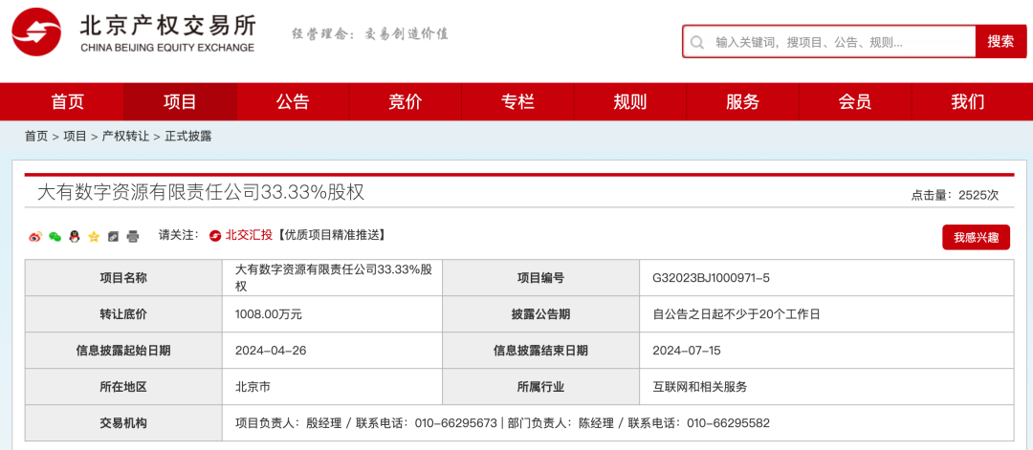This screenshot has width=1033, height=450.
Task: Click the 优质项目精准推送 text
Action: click(331, 235)
